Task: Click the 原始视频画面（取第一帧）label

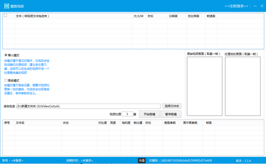Action: point(203,54)
